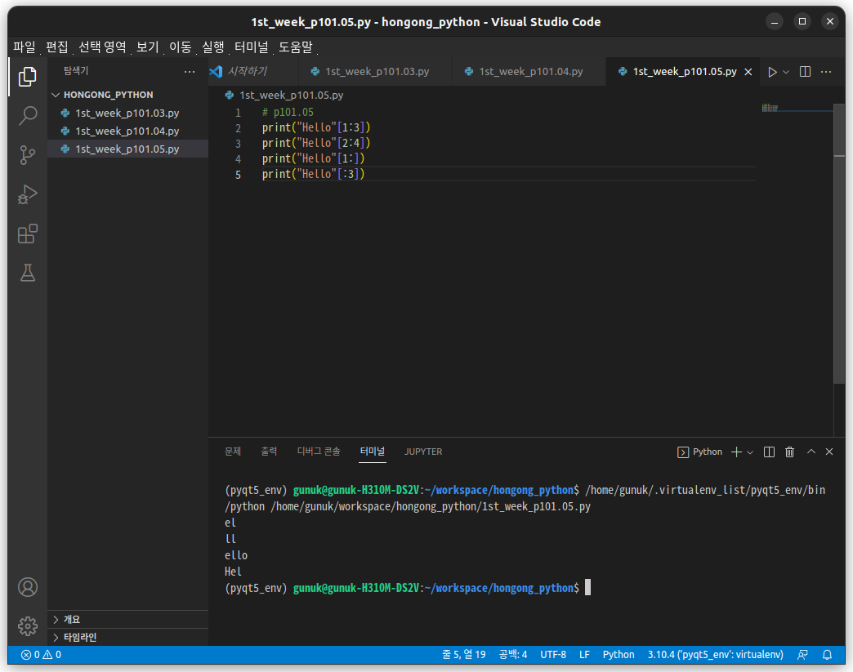The image size is (853, 672).
Task: Open the Explorer view in the activity bar
Action: coord(27,77)
